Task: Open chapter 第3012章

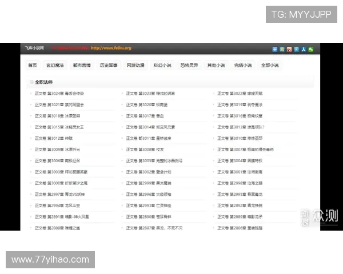Action: pyautogui.click(x=54, y=138)
